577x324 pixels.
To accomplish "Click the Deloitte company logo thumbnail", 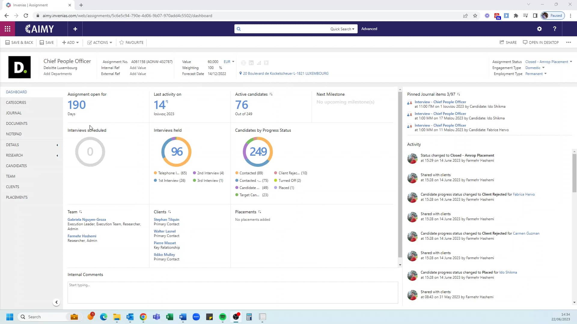I will click(x=20, y=67).
